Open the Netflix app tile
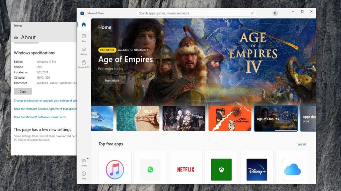 tap(186, 169)
